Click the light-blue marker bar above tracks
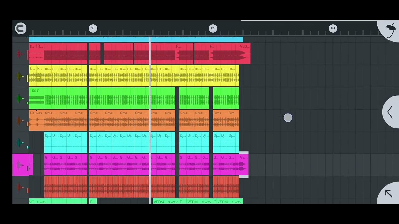 click(136, 39)
